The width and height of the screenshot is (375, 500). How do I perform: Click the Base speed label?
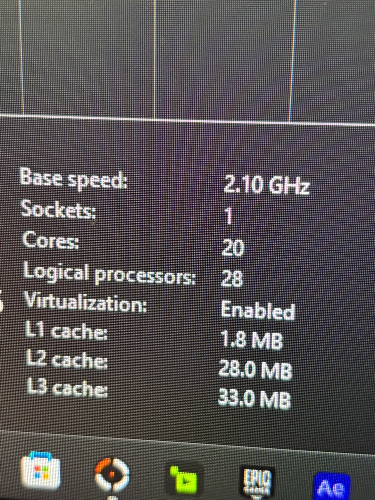pyautogui.click(x=74, y=177)
